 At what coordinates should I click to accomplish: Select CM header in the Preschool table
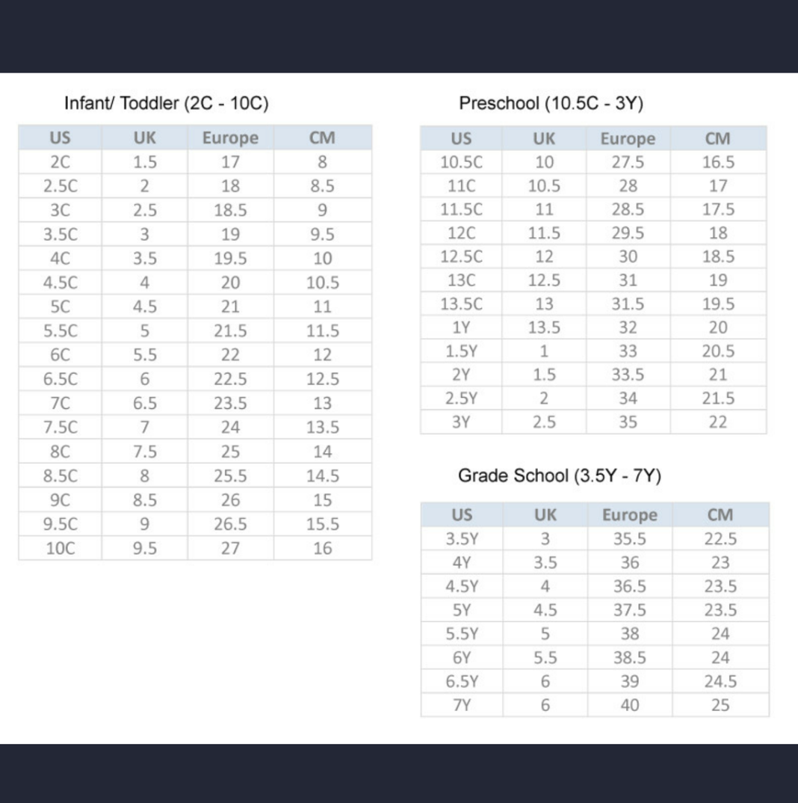[x=718, y=138]
